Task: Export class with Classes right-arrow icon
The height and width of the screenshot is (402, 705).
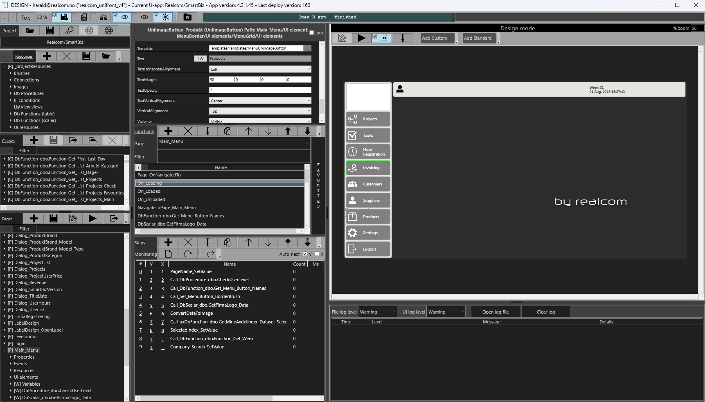Action: pos(73,140)
